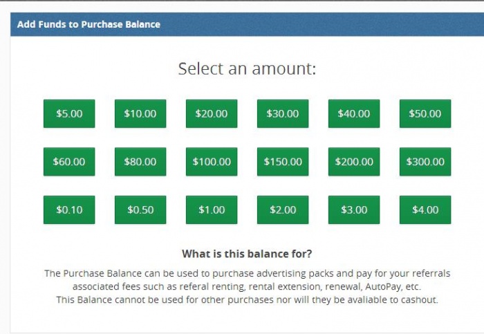Click the Add Funds to Purchase Balance header
The height and width of the screenshot is (334, 484).
pos(89,24)
